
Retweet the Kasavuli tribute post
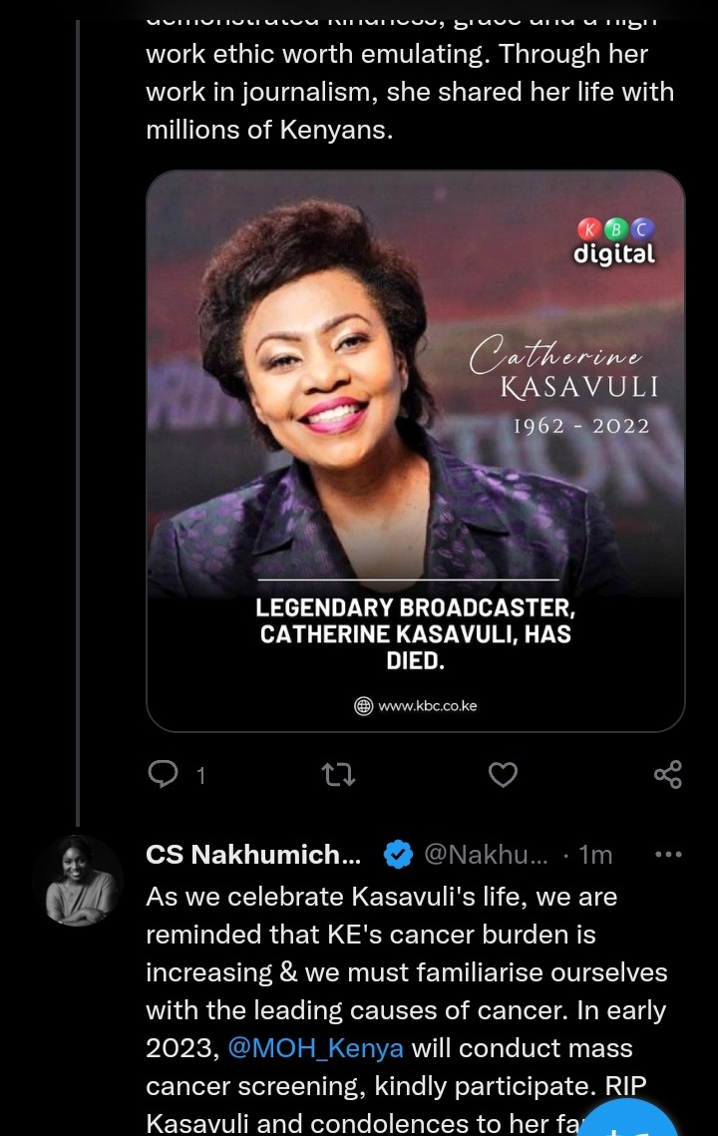(x=338, y=775)
